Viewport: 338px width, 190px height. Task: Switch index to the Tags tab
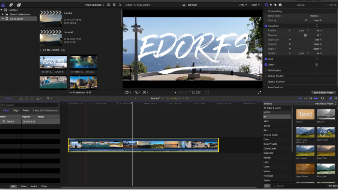[16, 110]
